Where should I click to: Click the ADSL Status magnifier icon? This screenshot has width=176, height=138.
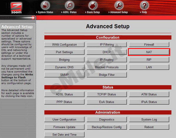click(x=70, y=5)
